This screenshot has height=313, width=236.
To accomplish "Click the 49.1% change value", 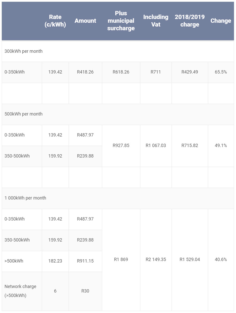I will tap(221, 146).
